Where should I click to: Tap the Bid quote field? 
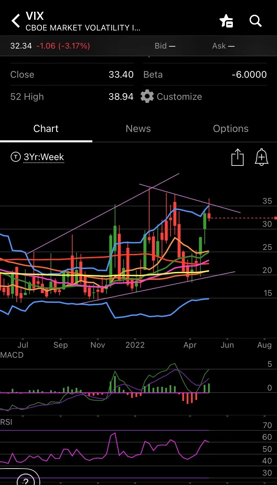(x=165, y=46)
